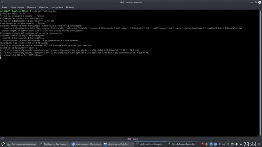Open the volume speaker tray icon
The height and width of the screenshot is (147, 262).
pos(237,144)
